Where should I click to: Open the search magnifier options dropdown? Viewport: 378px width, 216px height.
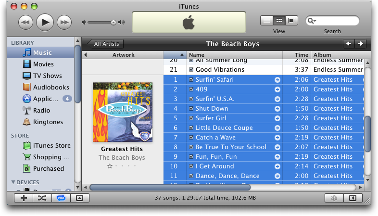pos(312,21)
